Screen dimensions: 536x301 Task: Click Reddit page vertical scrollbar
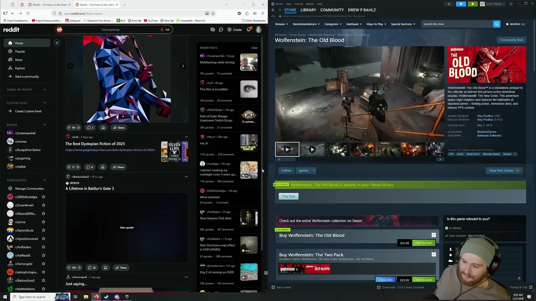click(265, 273)
